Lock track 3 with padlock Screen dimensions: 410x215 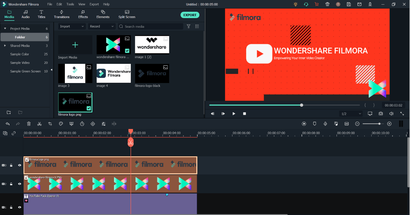(11, 165)
